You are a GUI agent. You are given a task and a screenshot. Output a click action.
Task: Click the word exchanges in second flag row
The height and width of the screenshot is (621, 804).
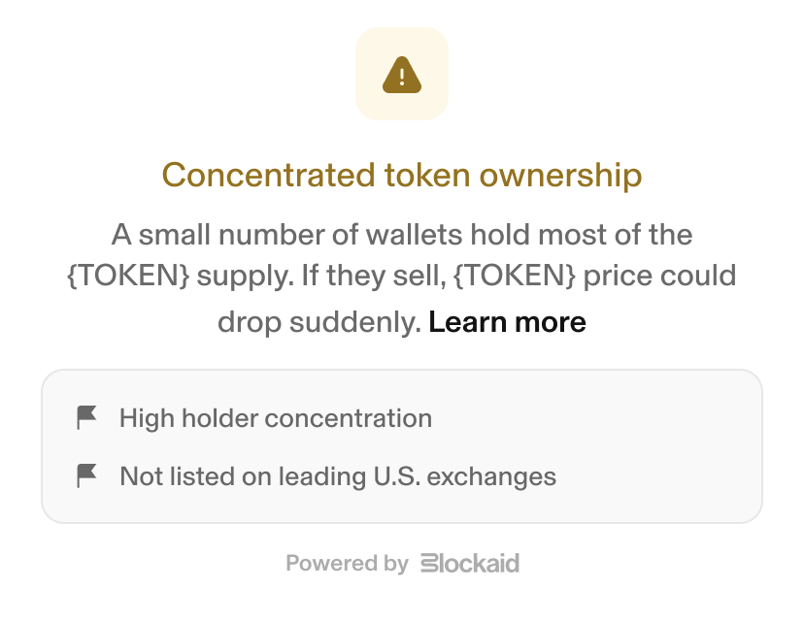pyautogui.click(x=491, y=476)
